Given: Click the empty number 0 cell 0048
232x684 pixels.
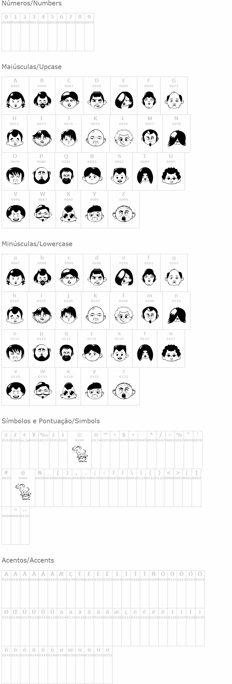Looking at the screenshot, I should [6, 32].
